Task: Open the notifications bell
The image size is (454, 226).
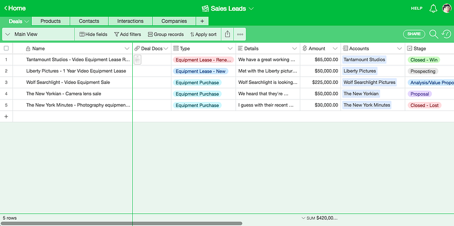Action: [433, 8]
